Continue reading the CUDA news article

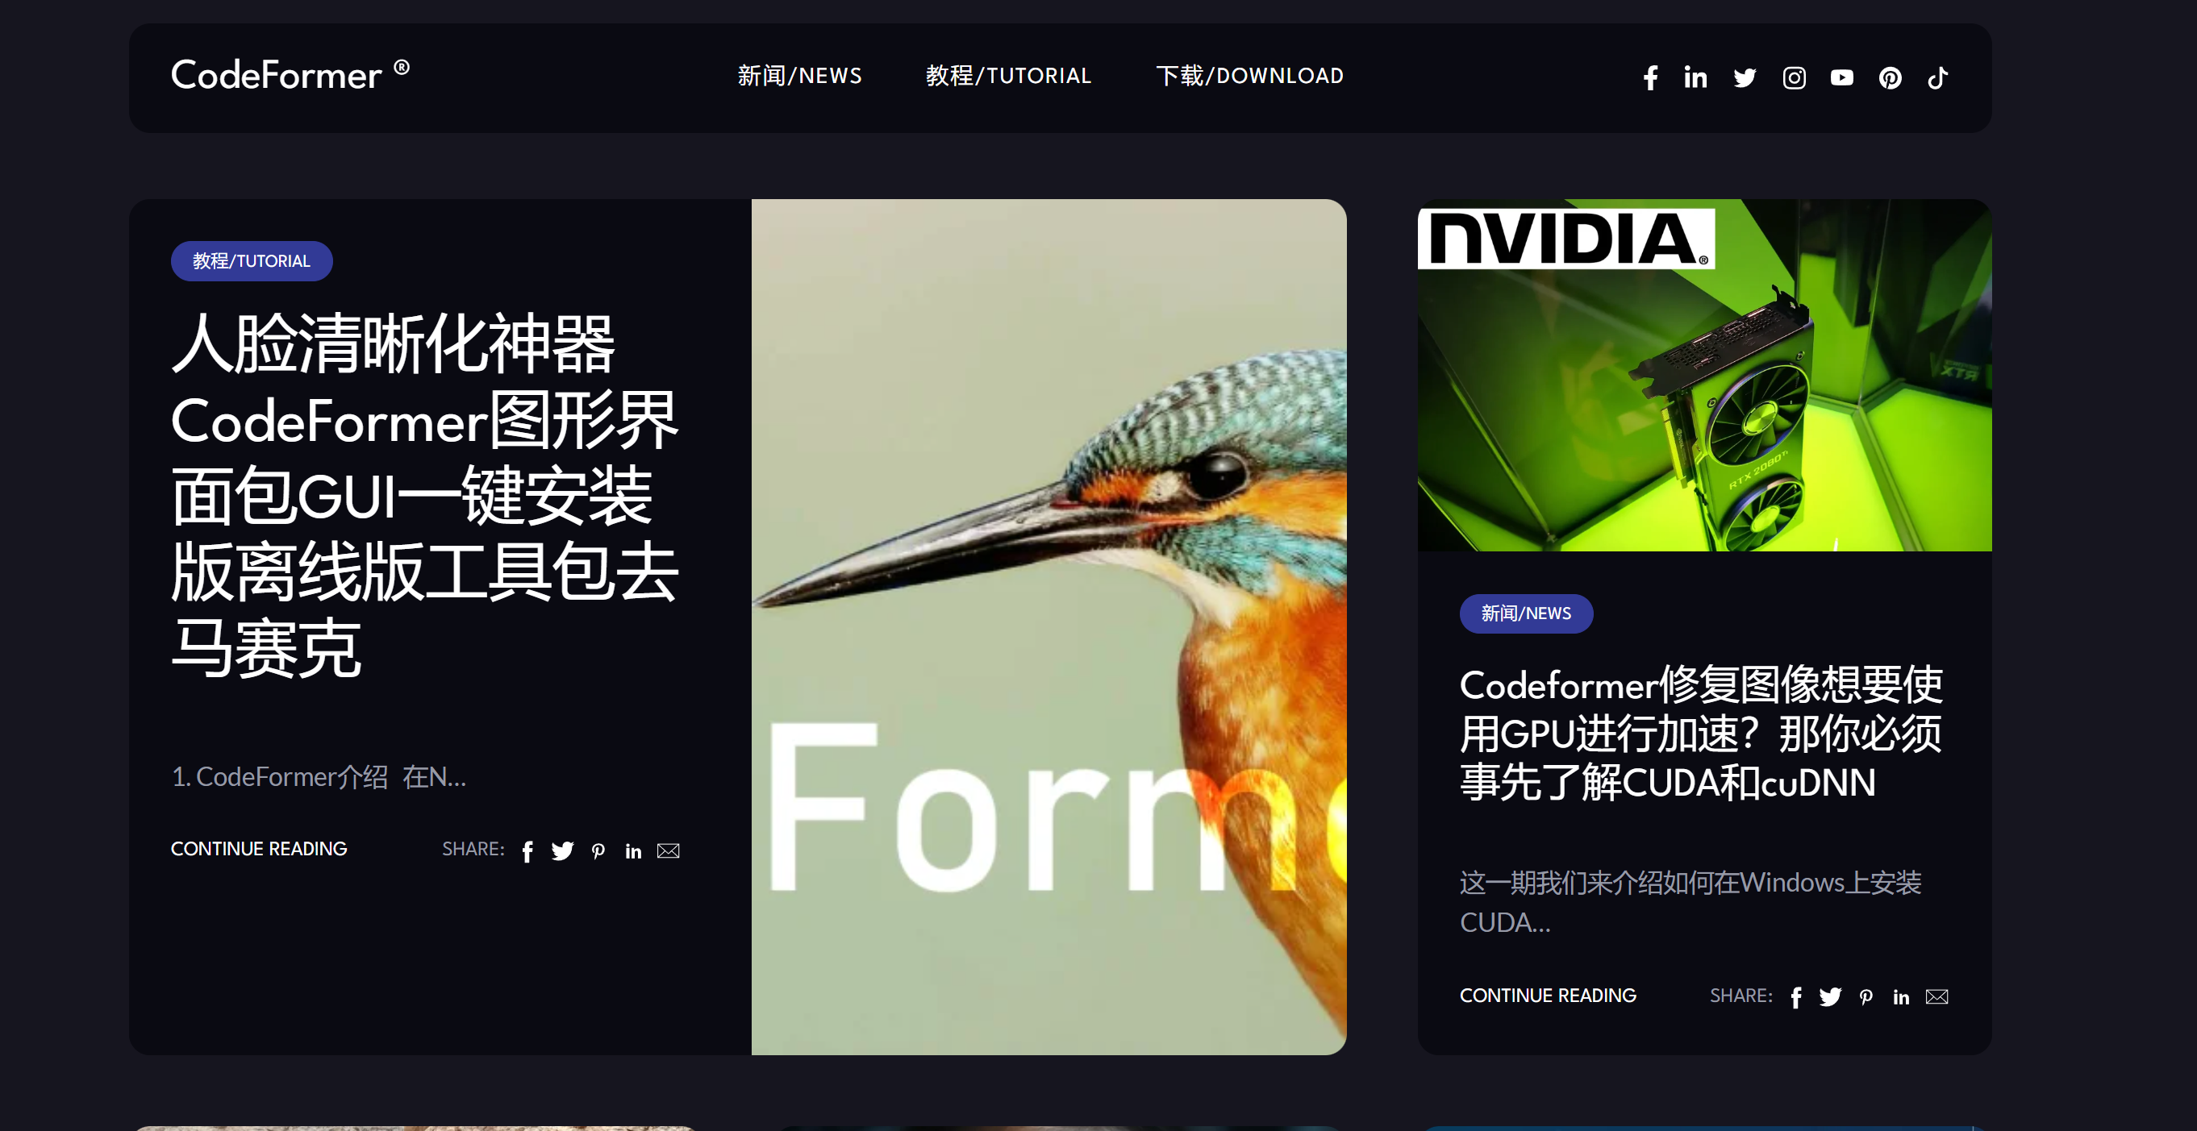(1548, 996)
